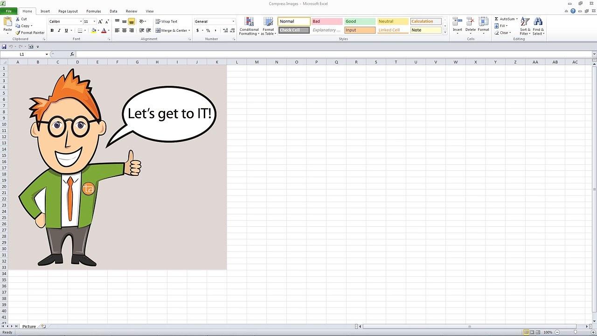
Task: Switch to the View tab
Action: coord(150,11)
